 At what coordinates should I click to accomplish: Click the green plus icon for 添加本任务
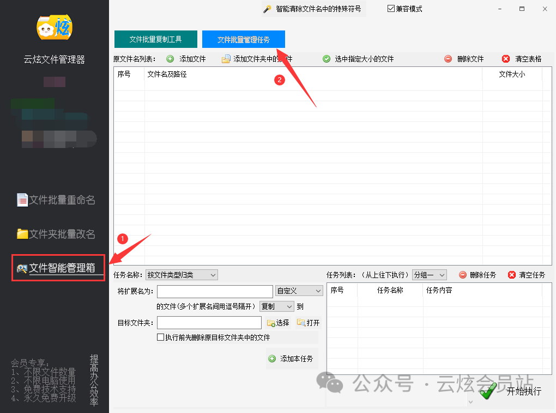click(272, 359)
